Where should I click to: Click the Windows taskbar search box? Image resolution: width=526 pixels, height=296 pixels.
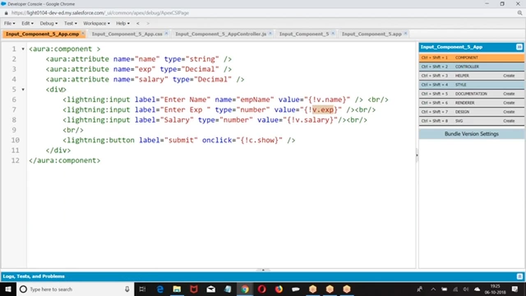[x=74, y=289]
